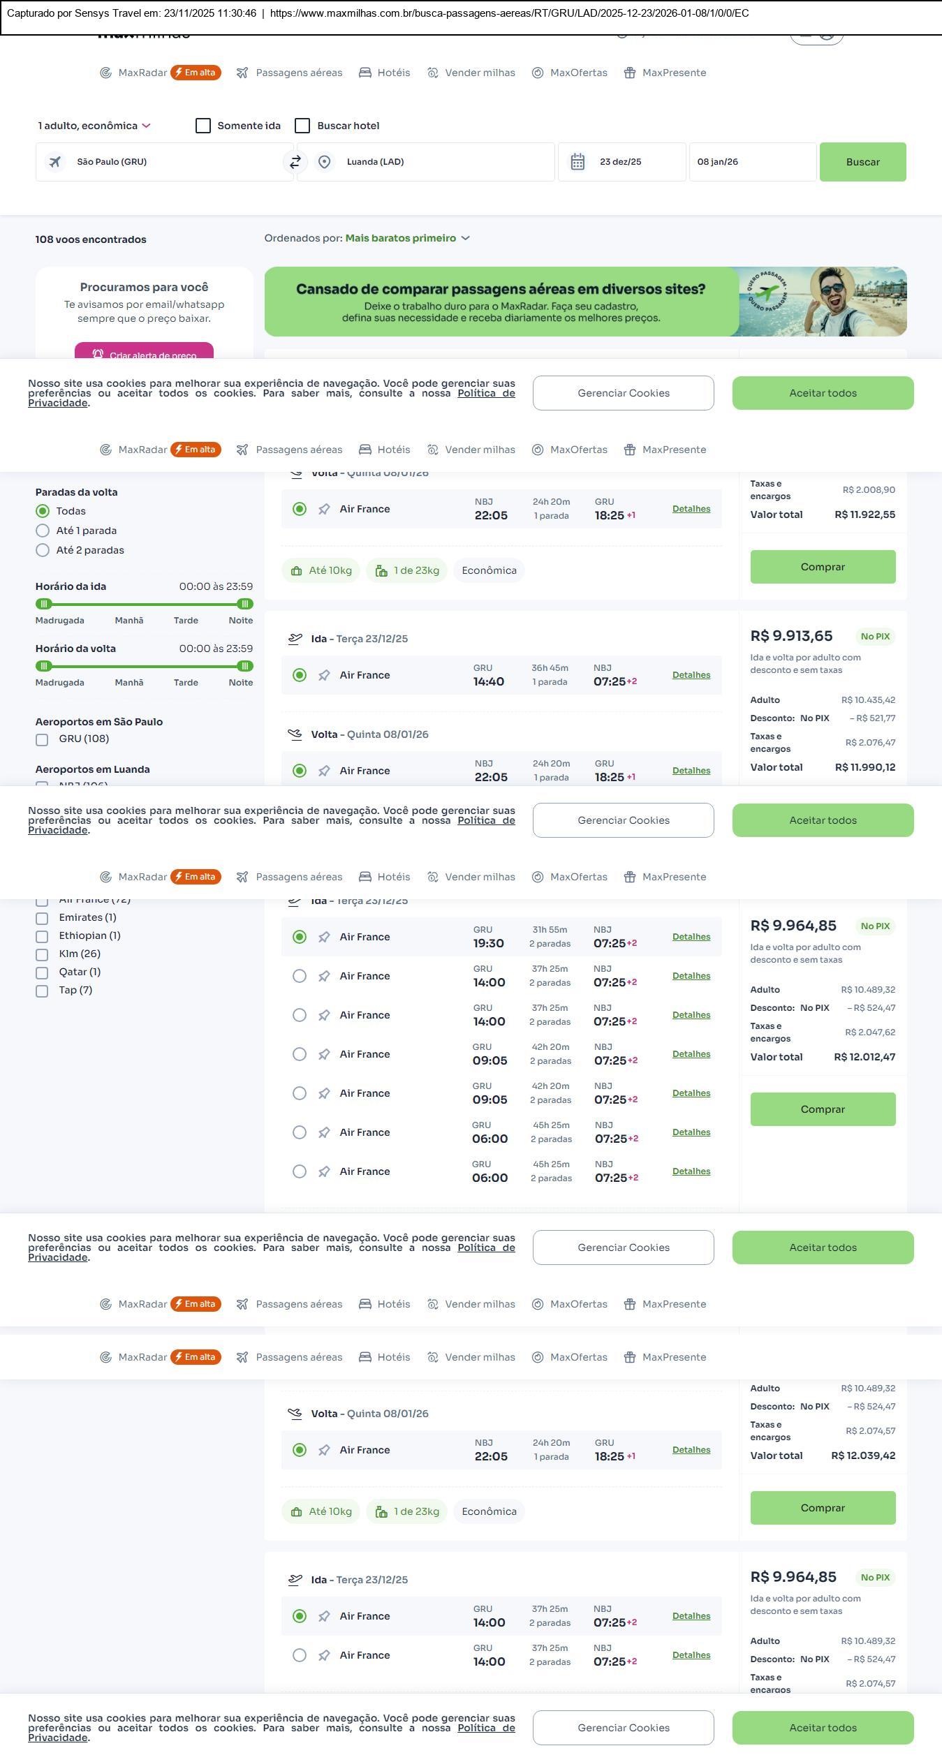Click the location pin icon beside Luanda
The height and width of the screenshot is (1762, 942).
pyautogui.click(x=324, y=162)
